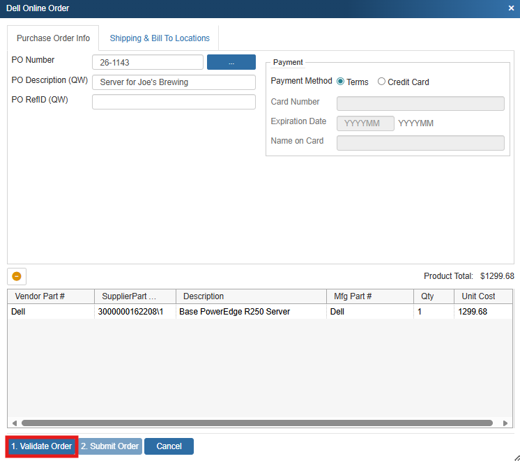The height and width of the screenshot is (461, 520).
Task: Click the Submit Order button
Action: tap(109, 446)
